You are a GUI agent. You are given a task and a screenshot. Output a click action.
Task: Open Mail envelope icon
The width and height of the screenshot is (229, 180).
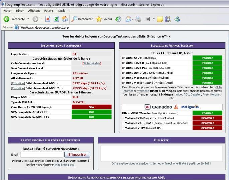click(x=128, y=19)
